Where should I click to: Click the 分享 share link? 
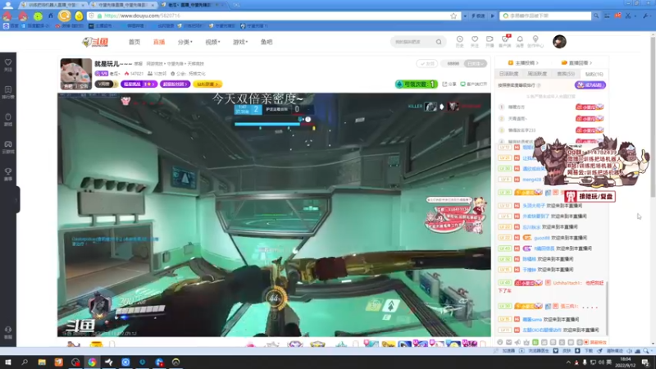tap(449, 84)
